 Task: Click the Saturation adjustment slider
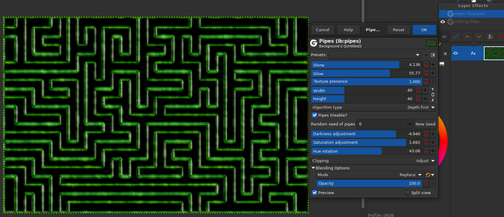[367, 143]
